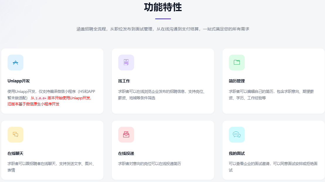Click the 功能特性 main heading
The height and width of the screenshot is (182, 325).
[x=163, y=7]
